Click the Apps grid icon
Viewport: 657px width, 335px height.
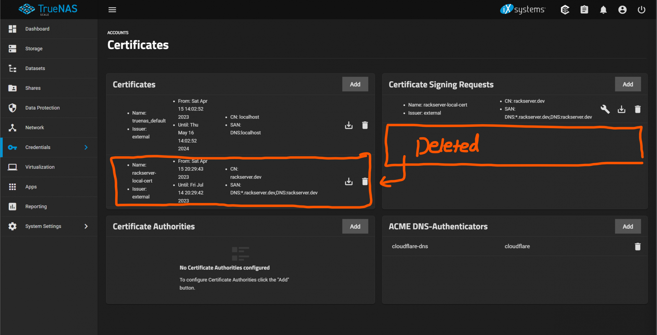point(13,187)
